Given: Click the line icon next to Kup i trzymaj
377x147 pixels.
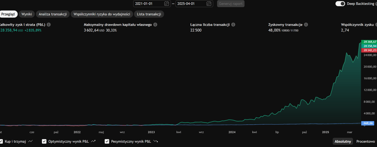Looking at the screenshot, I should coord(31,141).
